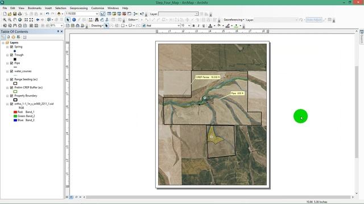Go back to previous extent arrow

[x=38, y=20]
